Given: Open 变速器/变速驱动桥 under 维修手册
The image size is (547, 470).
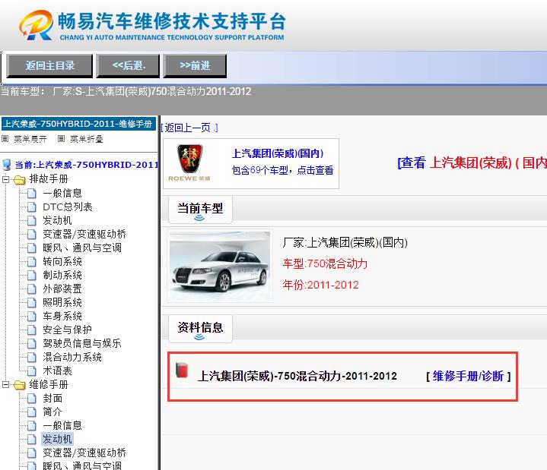Looking at the screenshot, I should (x=84, y=453).
